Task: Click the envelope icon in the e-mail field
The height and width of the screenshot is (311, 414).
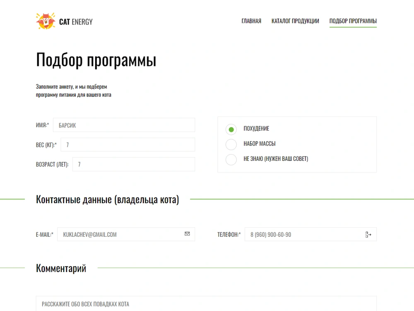Action: pos(187,234)
